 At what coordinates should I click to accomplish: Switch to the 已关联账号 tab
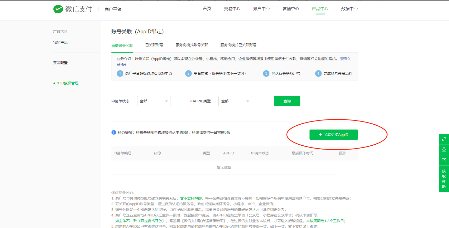[x=154, y=45]
